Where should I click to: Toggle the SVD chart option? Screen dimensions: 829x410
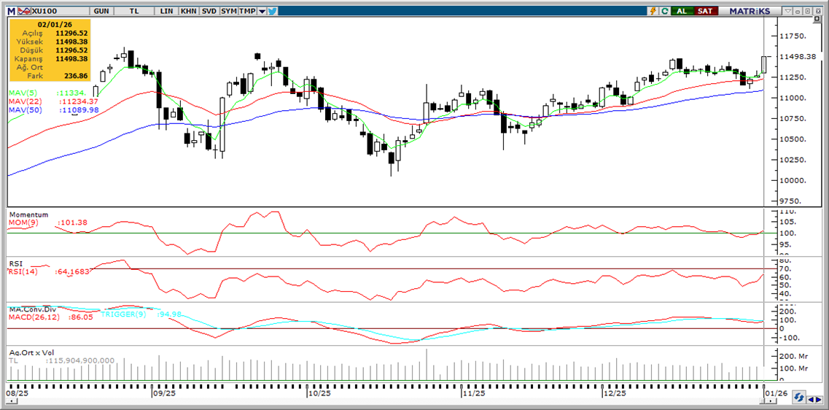pyautogui.click(x=209, y=11)
